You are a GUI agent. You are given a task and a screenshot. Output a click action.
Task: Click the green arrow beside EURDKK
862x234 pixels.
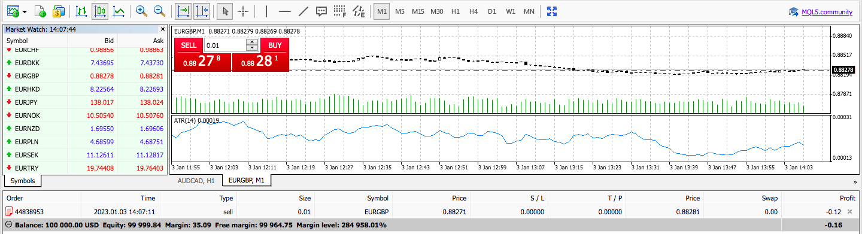pyautogui.click(x=9, y=63)
